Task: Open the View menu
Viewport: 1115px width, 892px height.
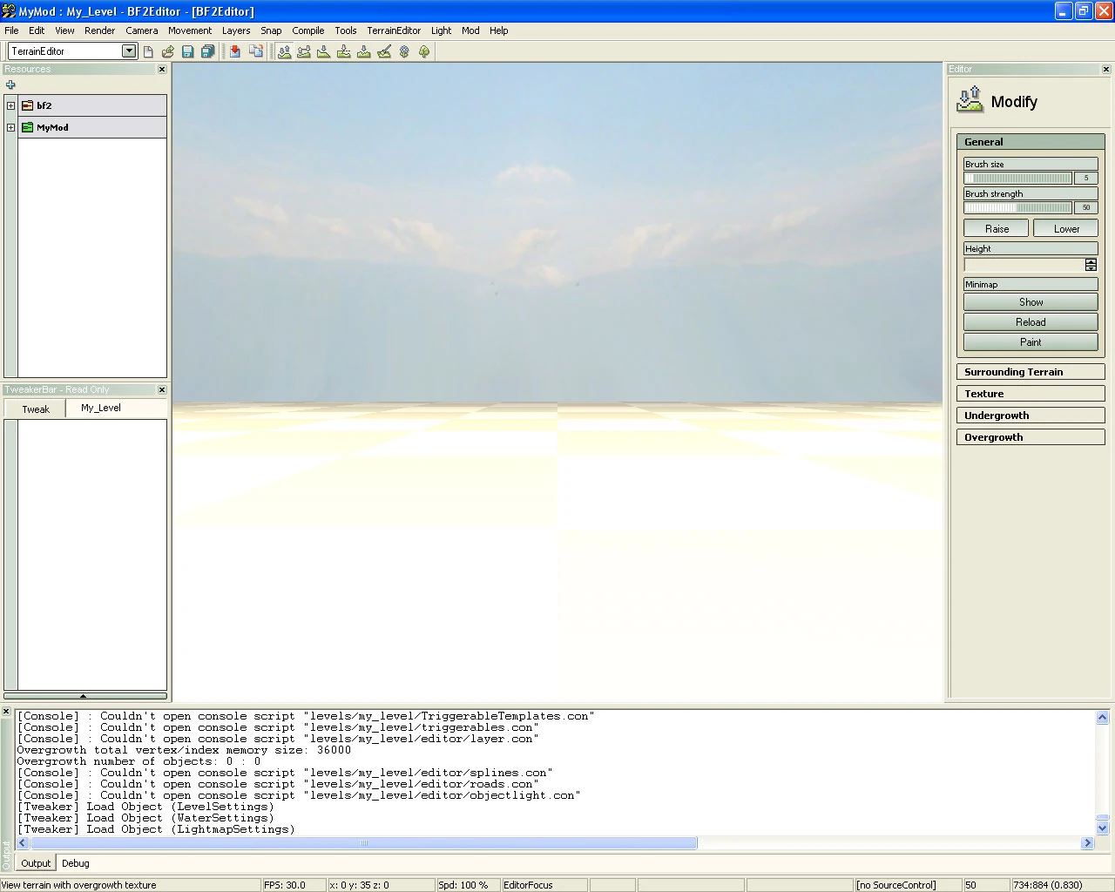Action: point(64,30)
